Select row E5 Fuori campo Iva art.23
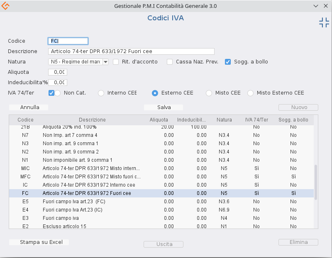The width and height of the screenshot is (332, 258). (x=91, y=202)
